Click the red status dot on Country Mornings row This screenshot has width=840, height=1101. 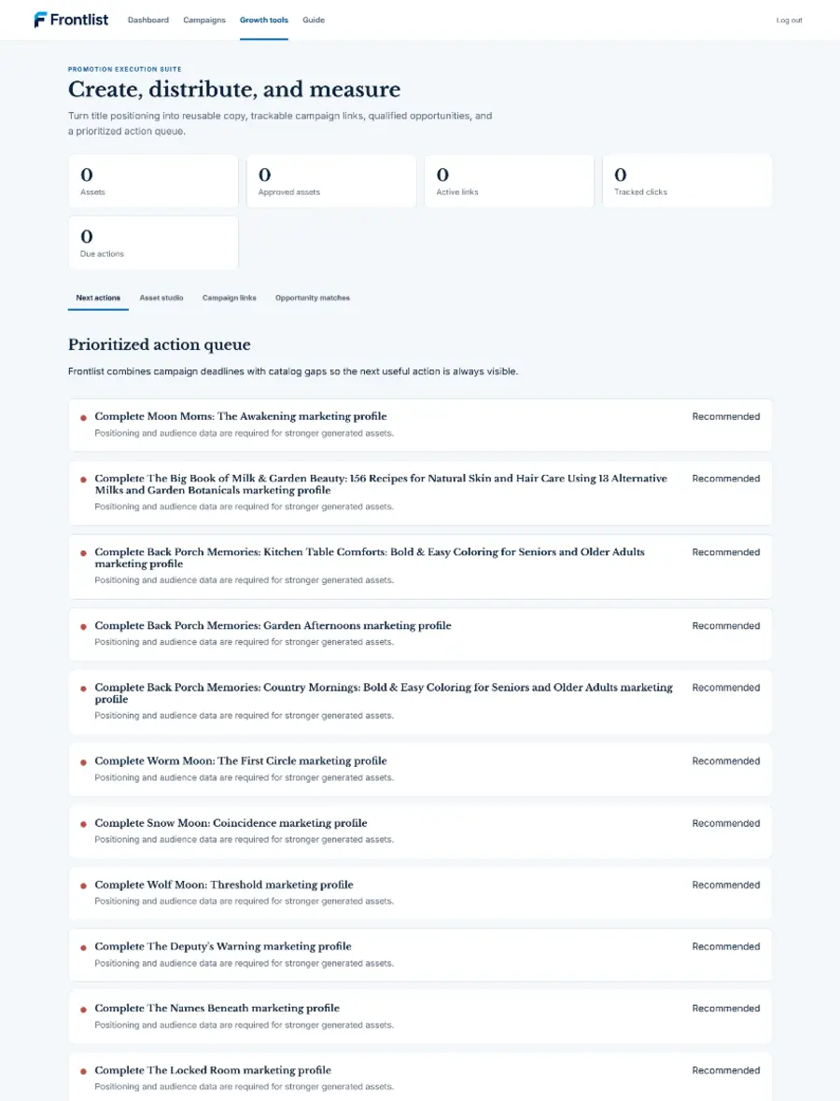click(83, 689)
